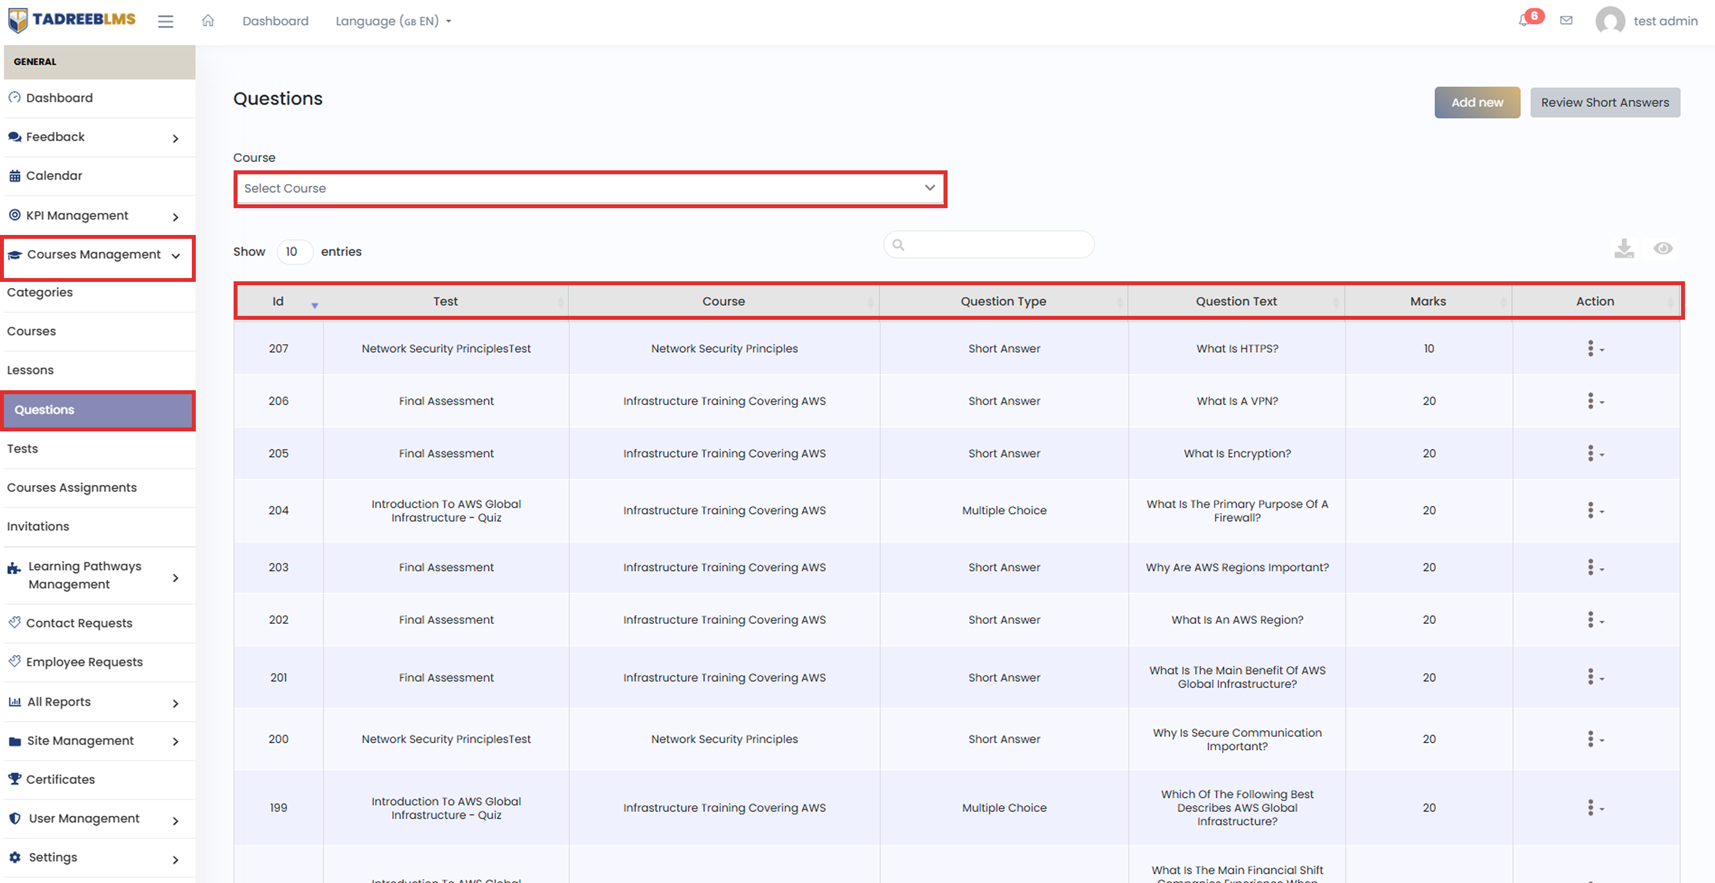Click 'What Is A VPN?' cell

[x=1237, y=401]
